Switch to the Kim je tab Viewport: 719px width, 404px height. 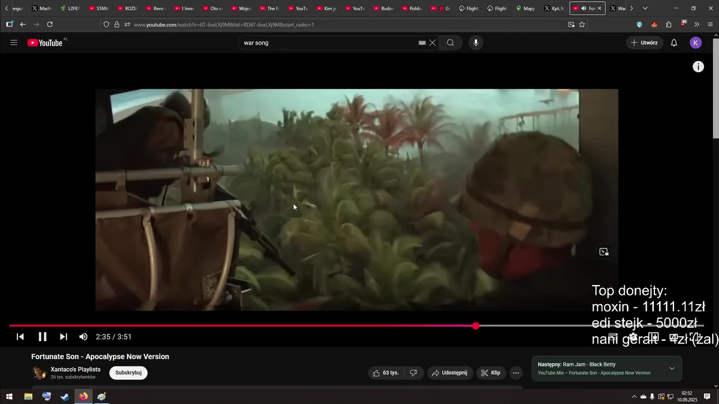pos(326,8)
